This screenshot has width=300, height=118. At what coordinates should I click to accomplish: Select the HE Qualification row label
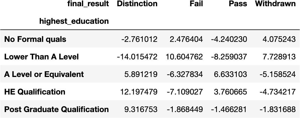(35, 92)
